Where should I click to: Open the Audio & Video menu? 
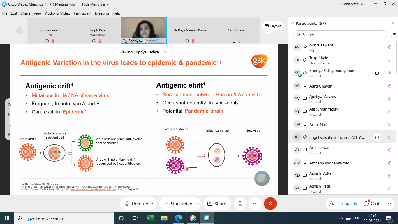57,13
